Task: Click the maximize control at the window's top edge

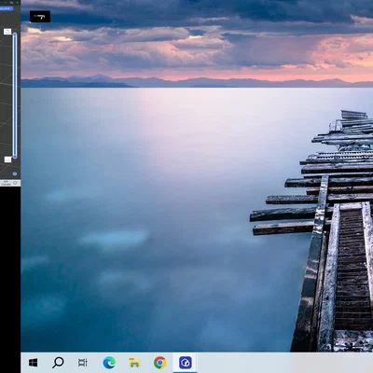Action: tap(12, 2)
